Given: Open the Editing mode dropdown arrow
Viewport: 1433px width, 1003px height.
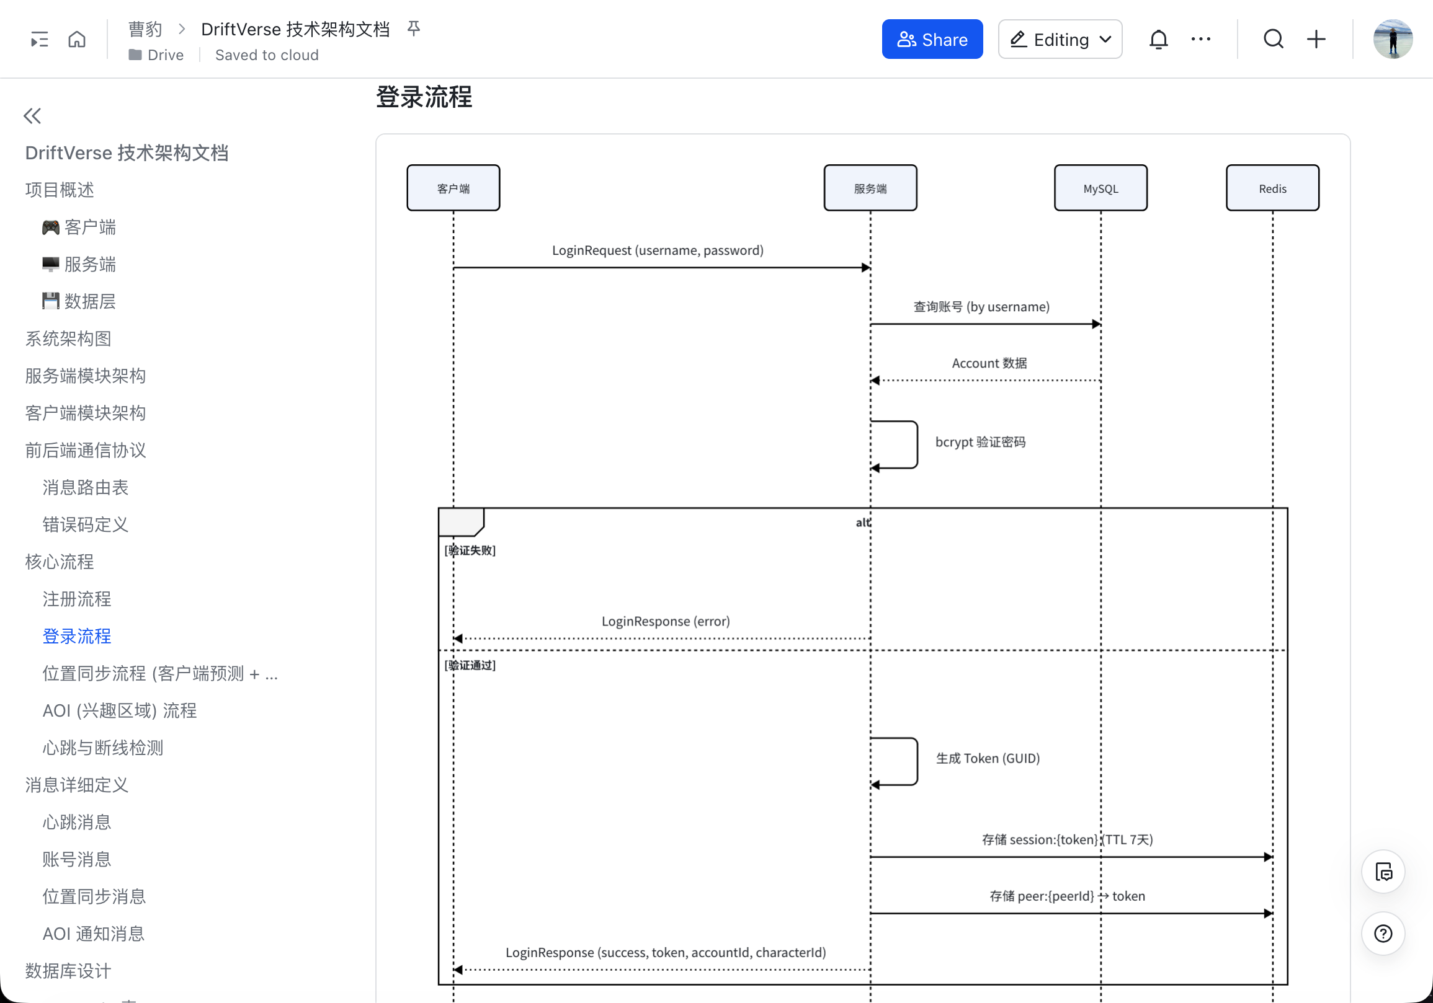Looking at the screenshot, I should coord(1105,38).
